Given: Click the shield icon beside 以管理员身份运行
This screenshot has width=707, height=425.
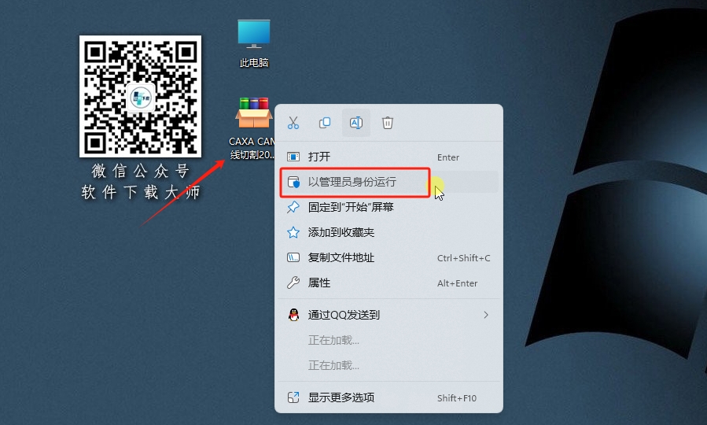Looking at the screenshot, I should pyautogui.click(x=293, y=182).
